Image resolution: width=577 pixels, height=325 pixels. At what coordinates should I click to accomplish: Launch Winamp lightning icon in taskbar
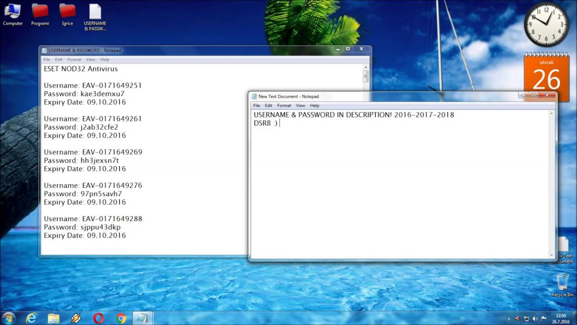(x=76, y=318)
